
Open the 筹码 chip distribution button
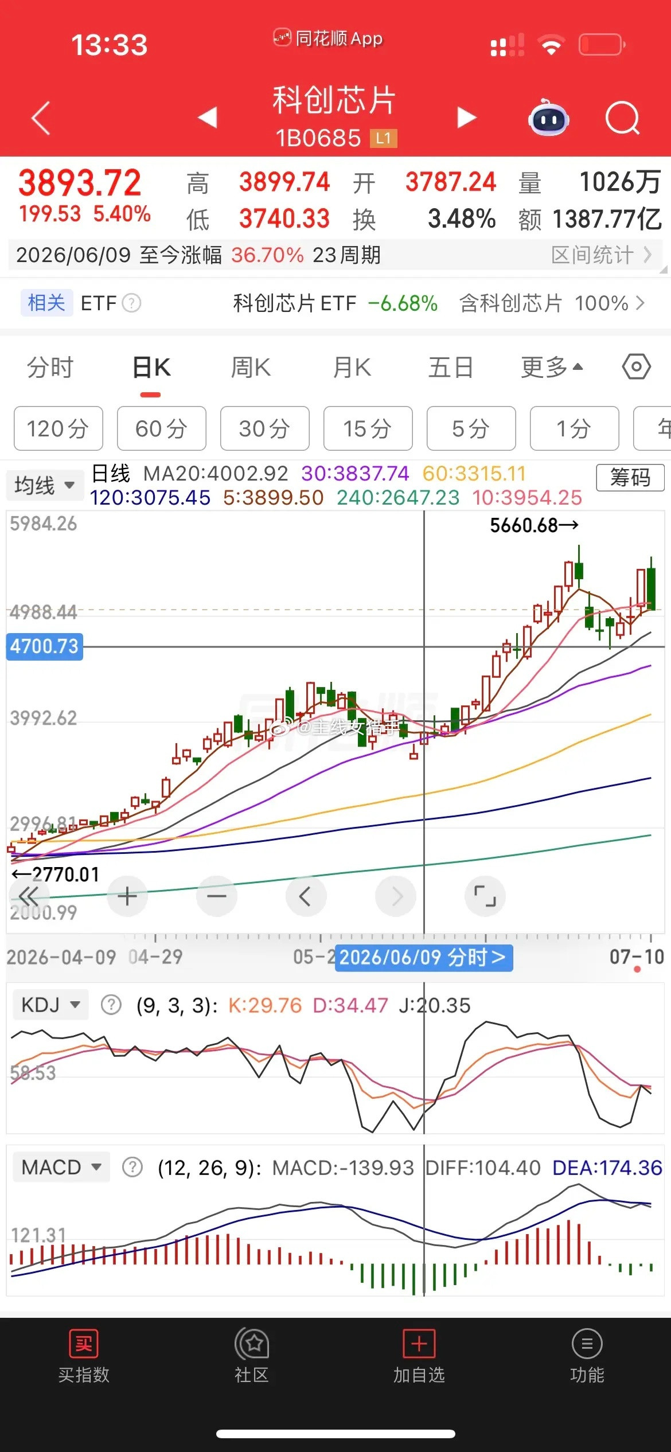coord(630,477)
